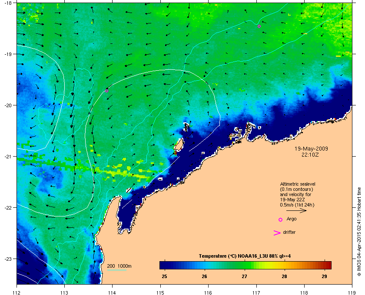365x295 pixels.
Task: Click the date text 19-May-2009
Action: [x=311, y=148]
